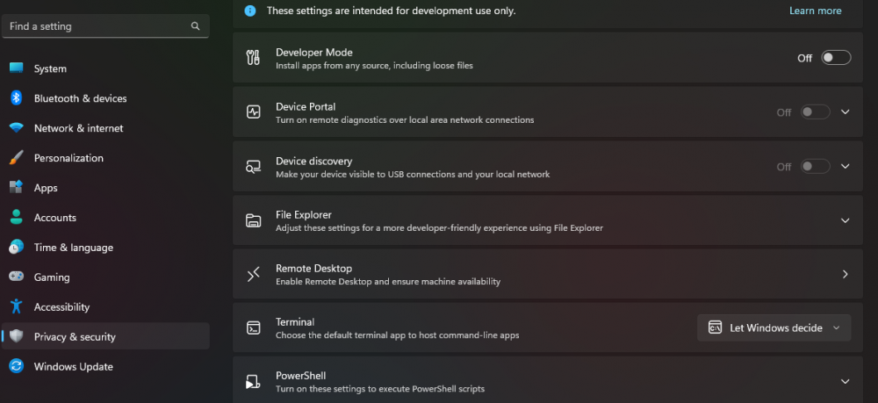Turn on the Developer Mode toggle
Image resolution: width=878 pixels, height=403 pixels.
click(836, 58)
